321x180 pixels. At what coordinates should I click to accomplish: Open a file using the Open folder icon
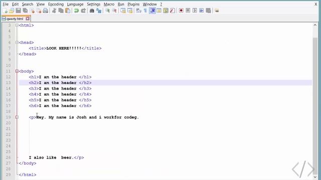coord(12,10)
